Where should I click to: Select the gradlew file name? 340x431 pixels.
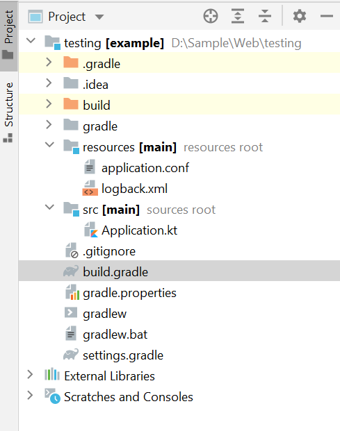[104, 314]
